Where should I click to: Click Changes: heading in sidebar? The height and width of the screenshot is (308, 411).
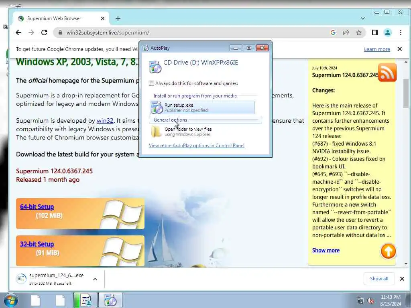tap(324, 90)
